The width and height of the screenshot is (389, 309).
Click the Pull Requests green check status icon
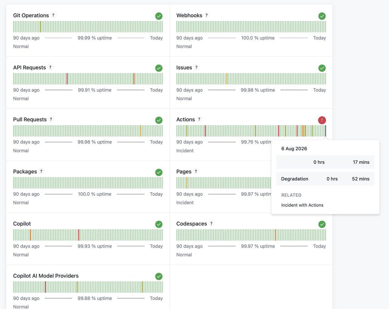click(159, 120)
